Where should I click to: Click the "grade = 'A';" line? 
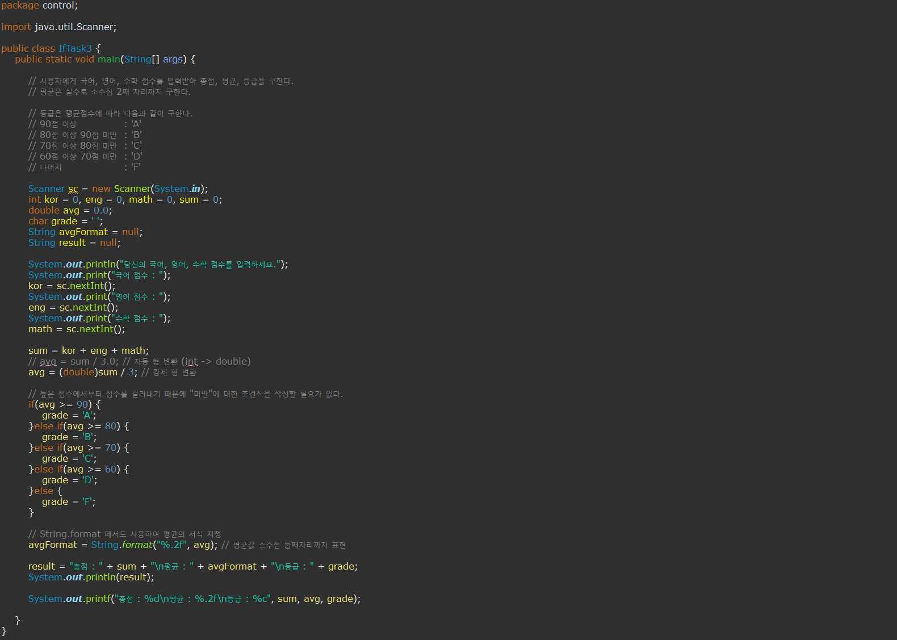(x=69, y=416)
